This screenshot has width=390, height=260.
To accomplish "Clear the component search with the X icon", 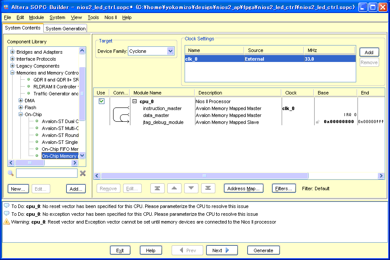I will (83, 173).
